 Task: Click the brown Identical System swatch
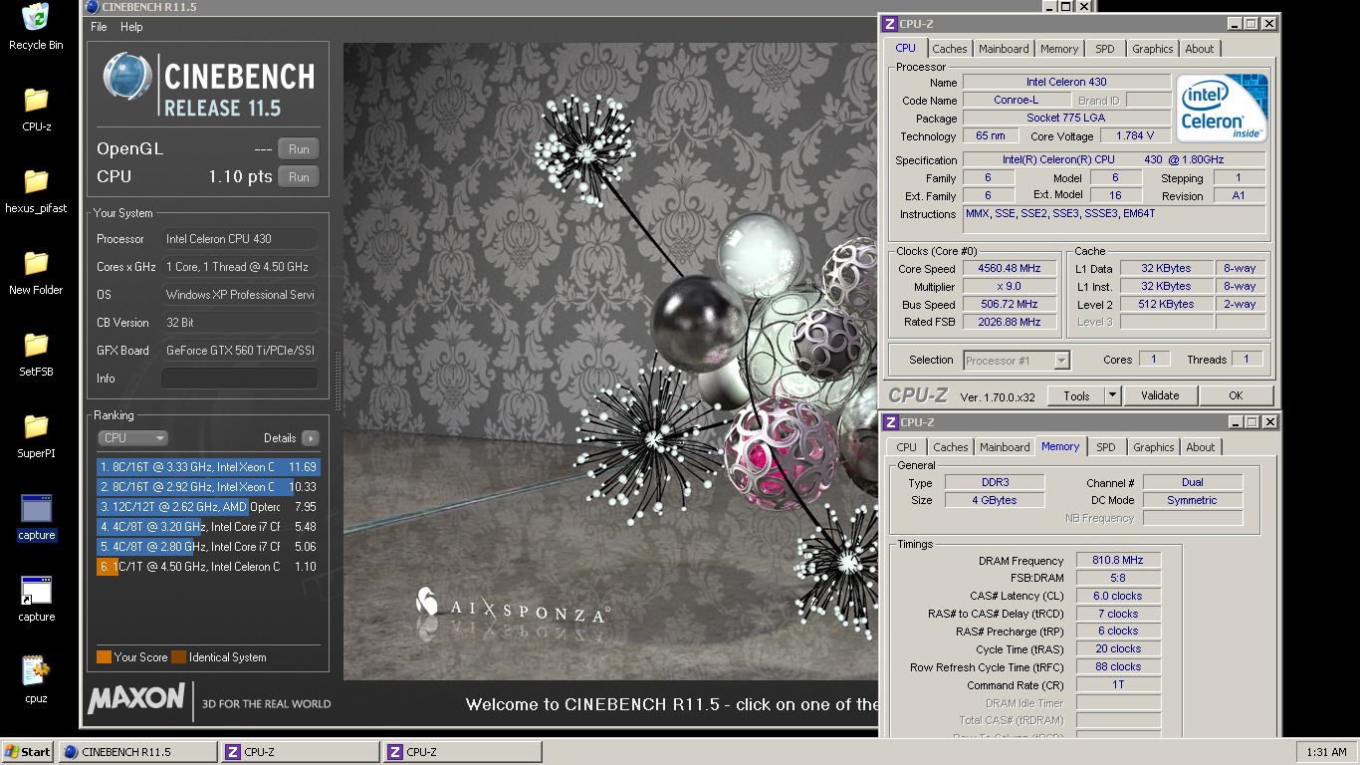click(x=178, y=657)
